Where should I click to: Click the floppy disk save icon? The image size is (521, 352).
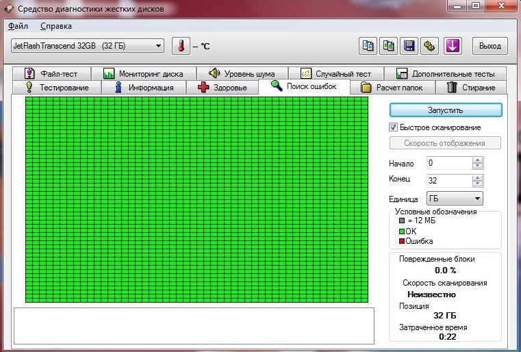(x=409, y=46)
